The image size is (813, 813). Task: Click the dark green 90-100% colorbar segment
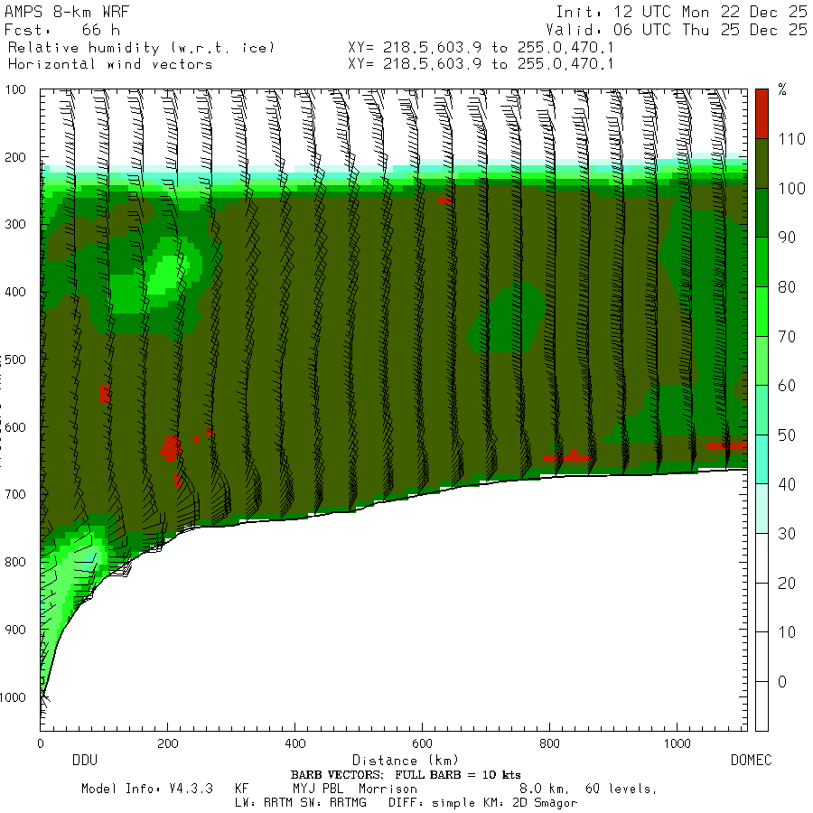click(762, 212)
